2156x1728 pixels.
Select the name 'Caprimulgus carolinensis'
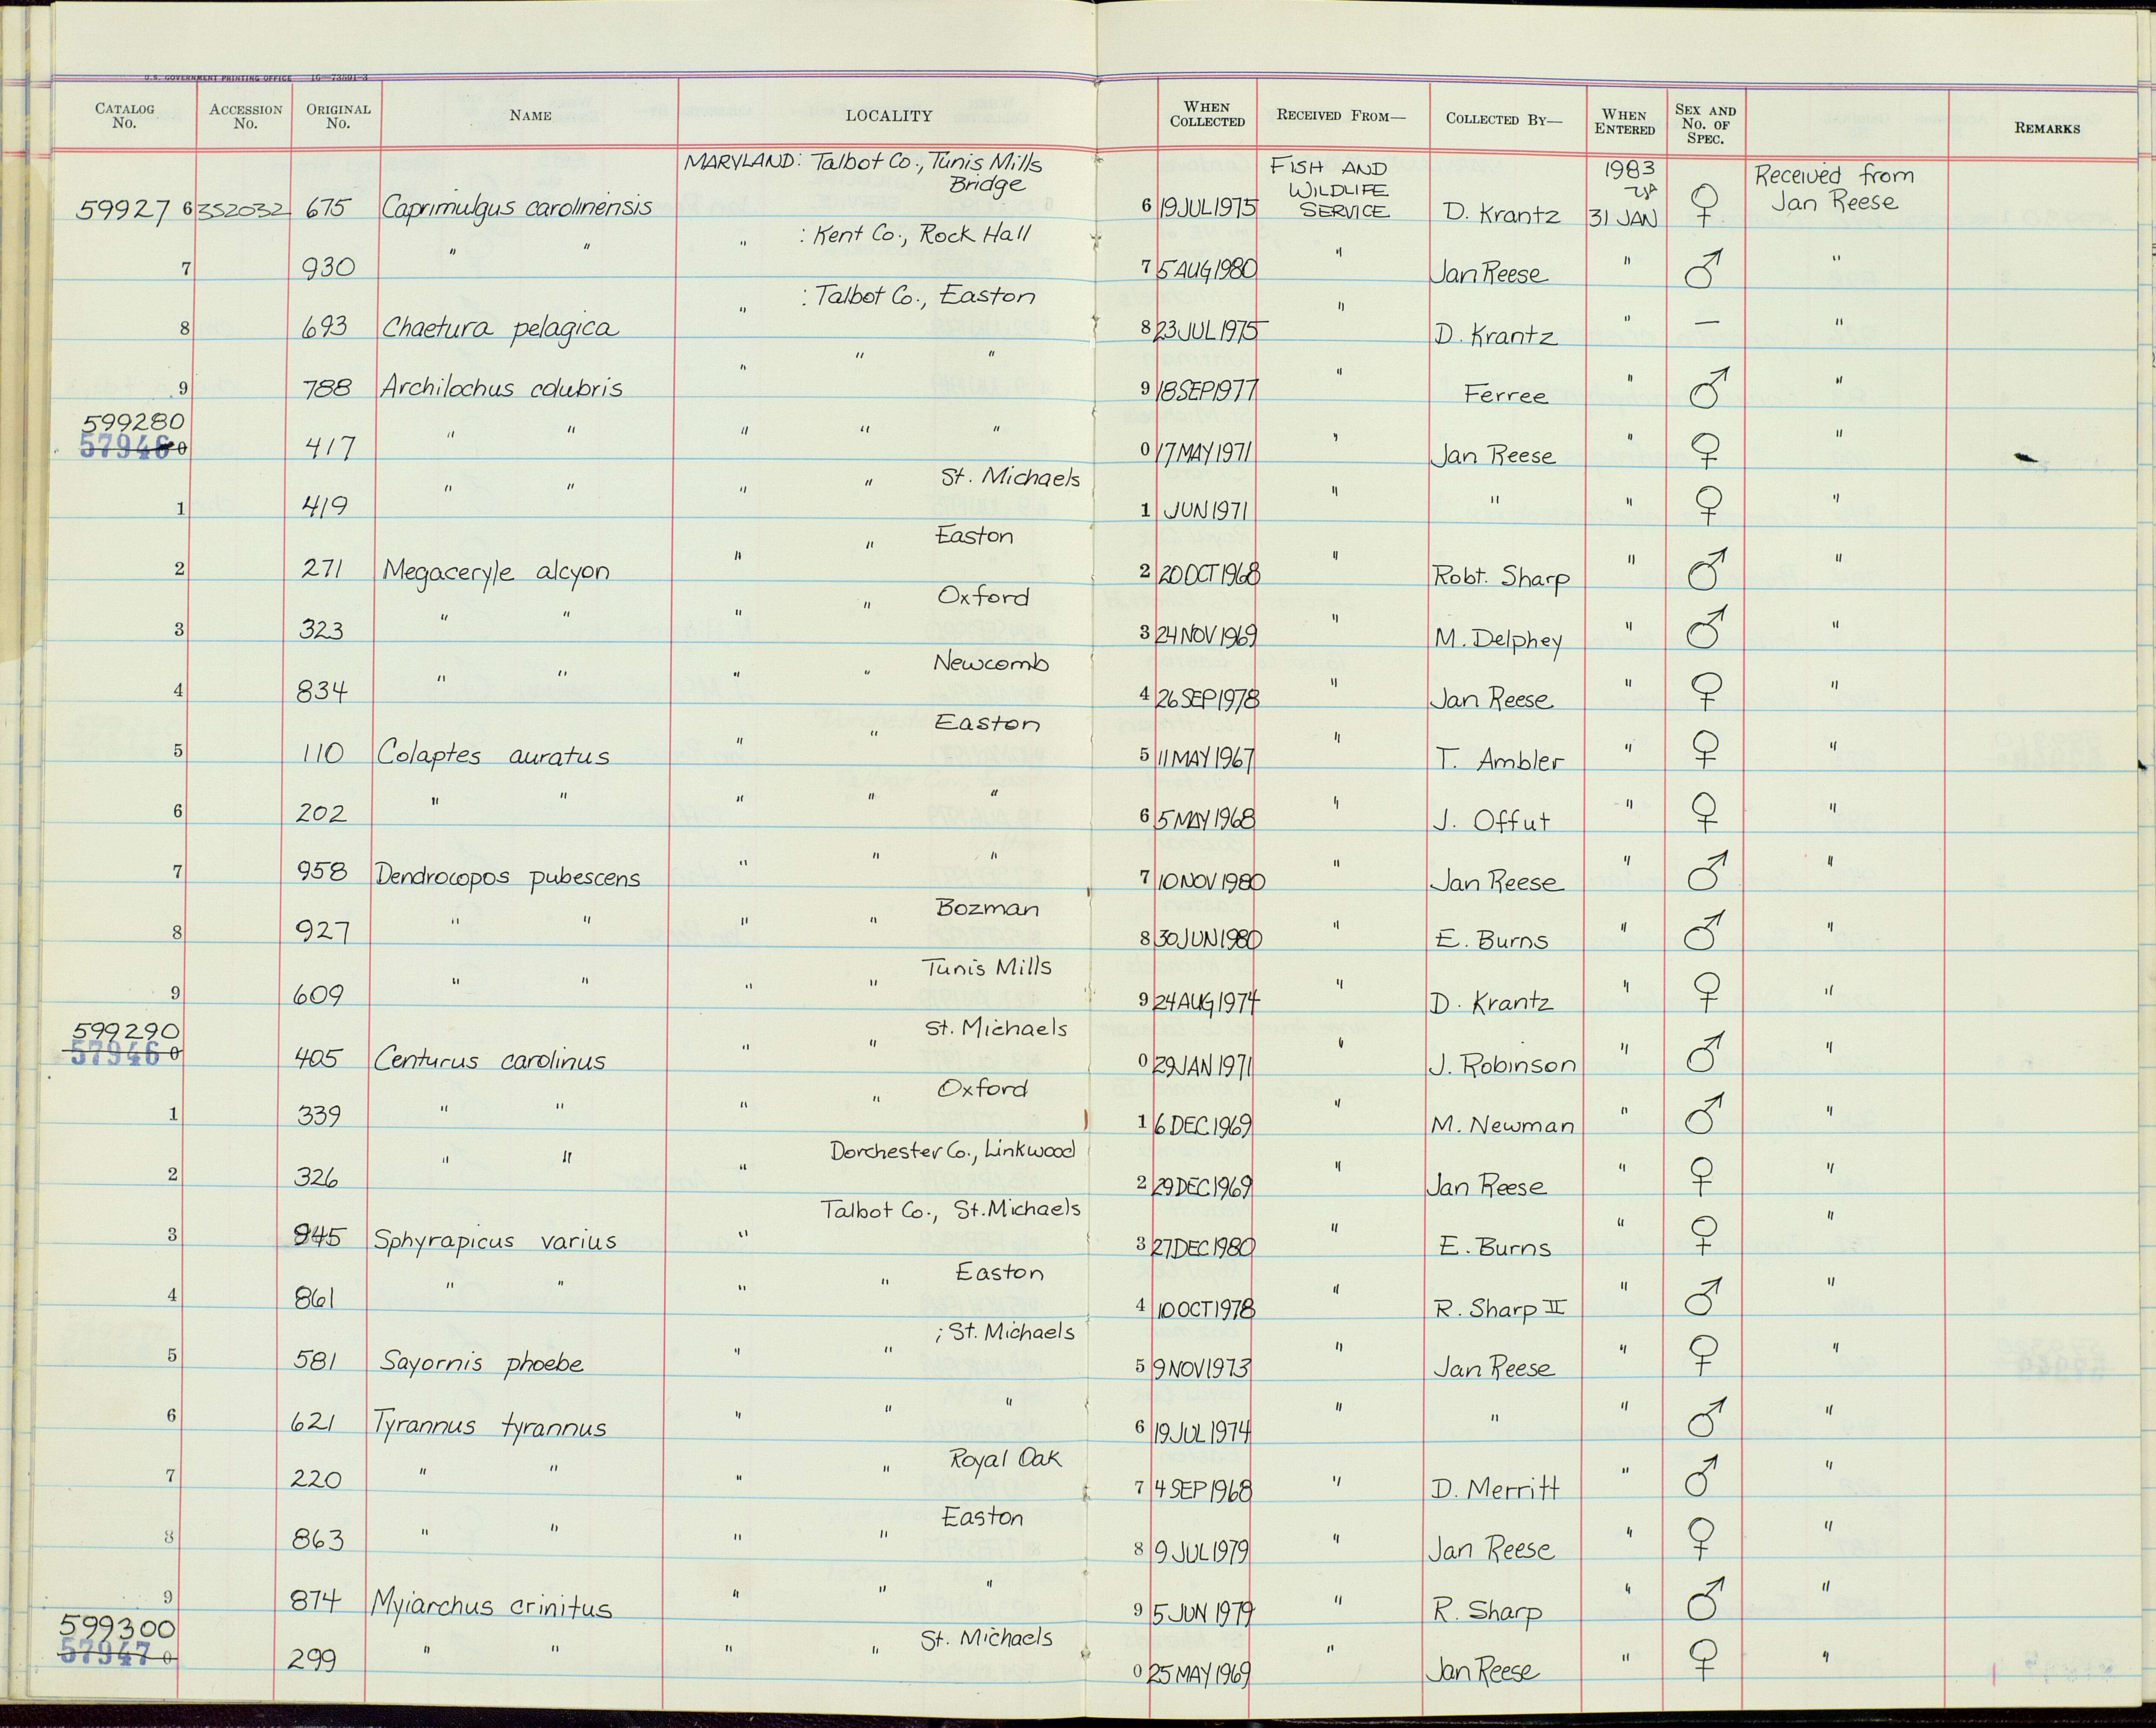[516, 207]
